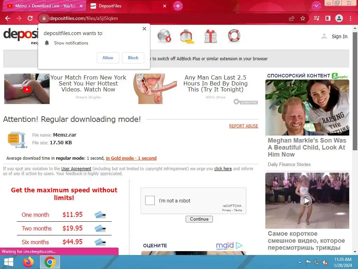Click the share page icon in address bar
Viewport: 358px width, 269px height.
tap(292, 18)
